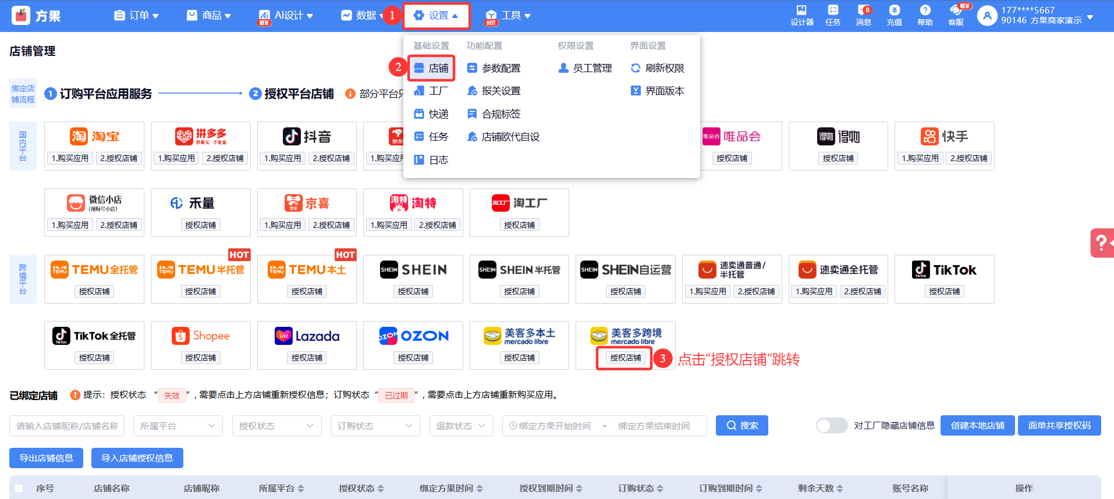
Task: Click 2.授权店铺 under 快手
Action: point(968,158)
